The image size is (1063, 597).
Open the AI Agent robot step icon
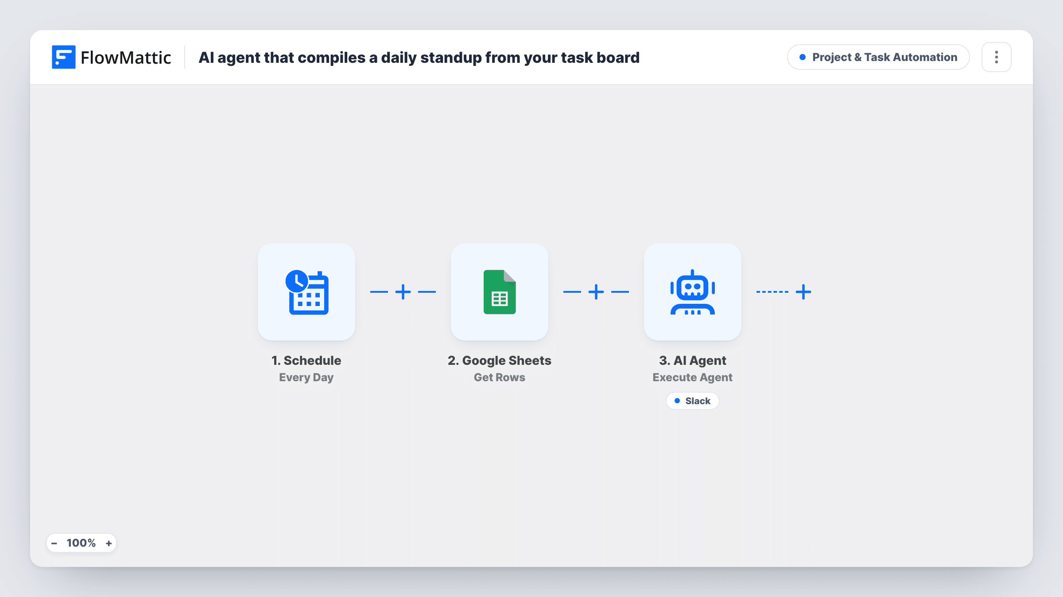click(x=693, y=292)
